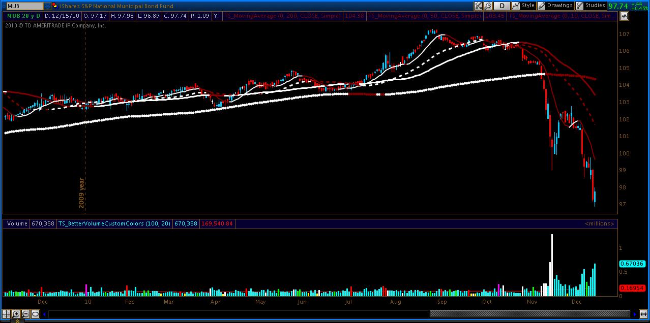Click the <millions> label in volume panel
This screenshot has height=323, width=650.
599,223
